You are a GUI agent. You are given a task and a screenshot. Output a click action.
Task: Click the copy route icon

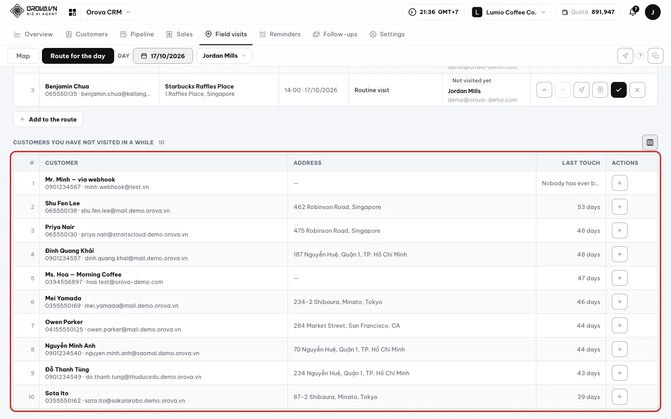(656, 56)
